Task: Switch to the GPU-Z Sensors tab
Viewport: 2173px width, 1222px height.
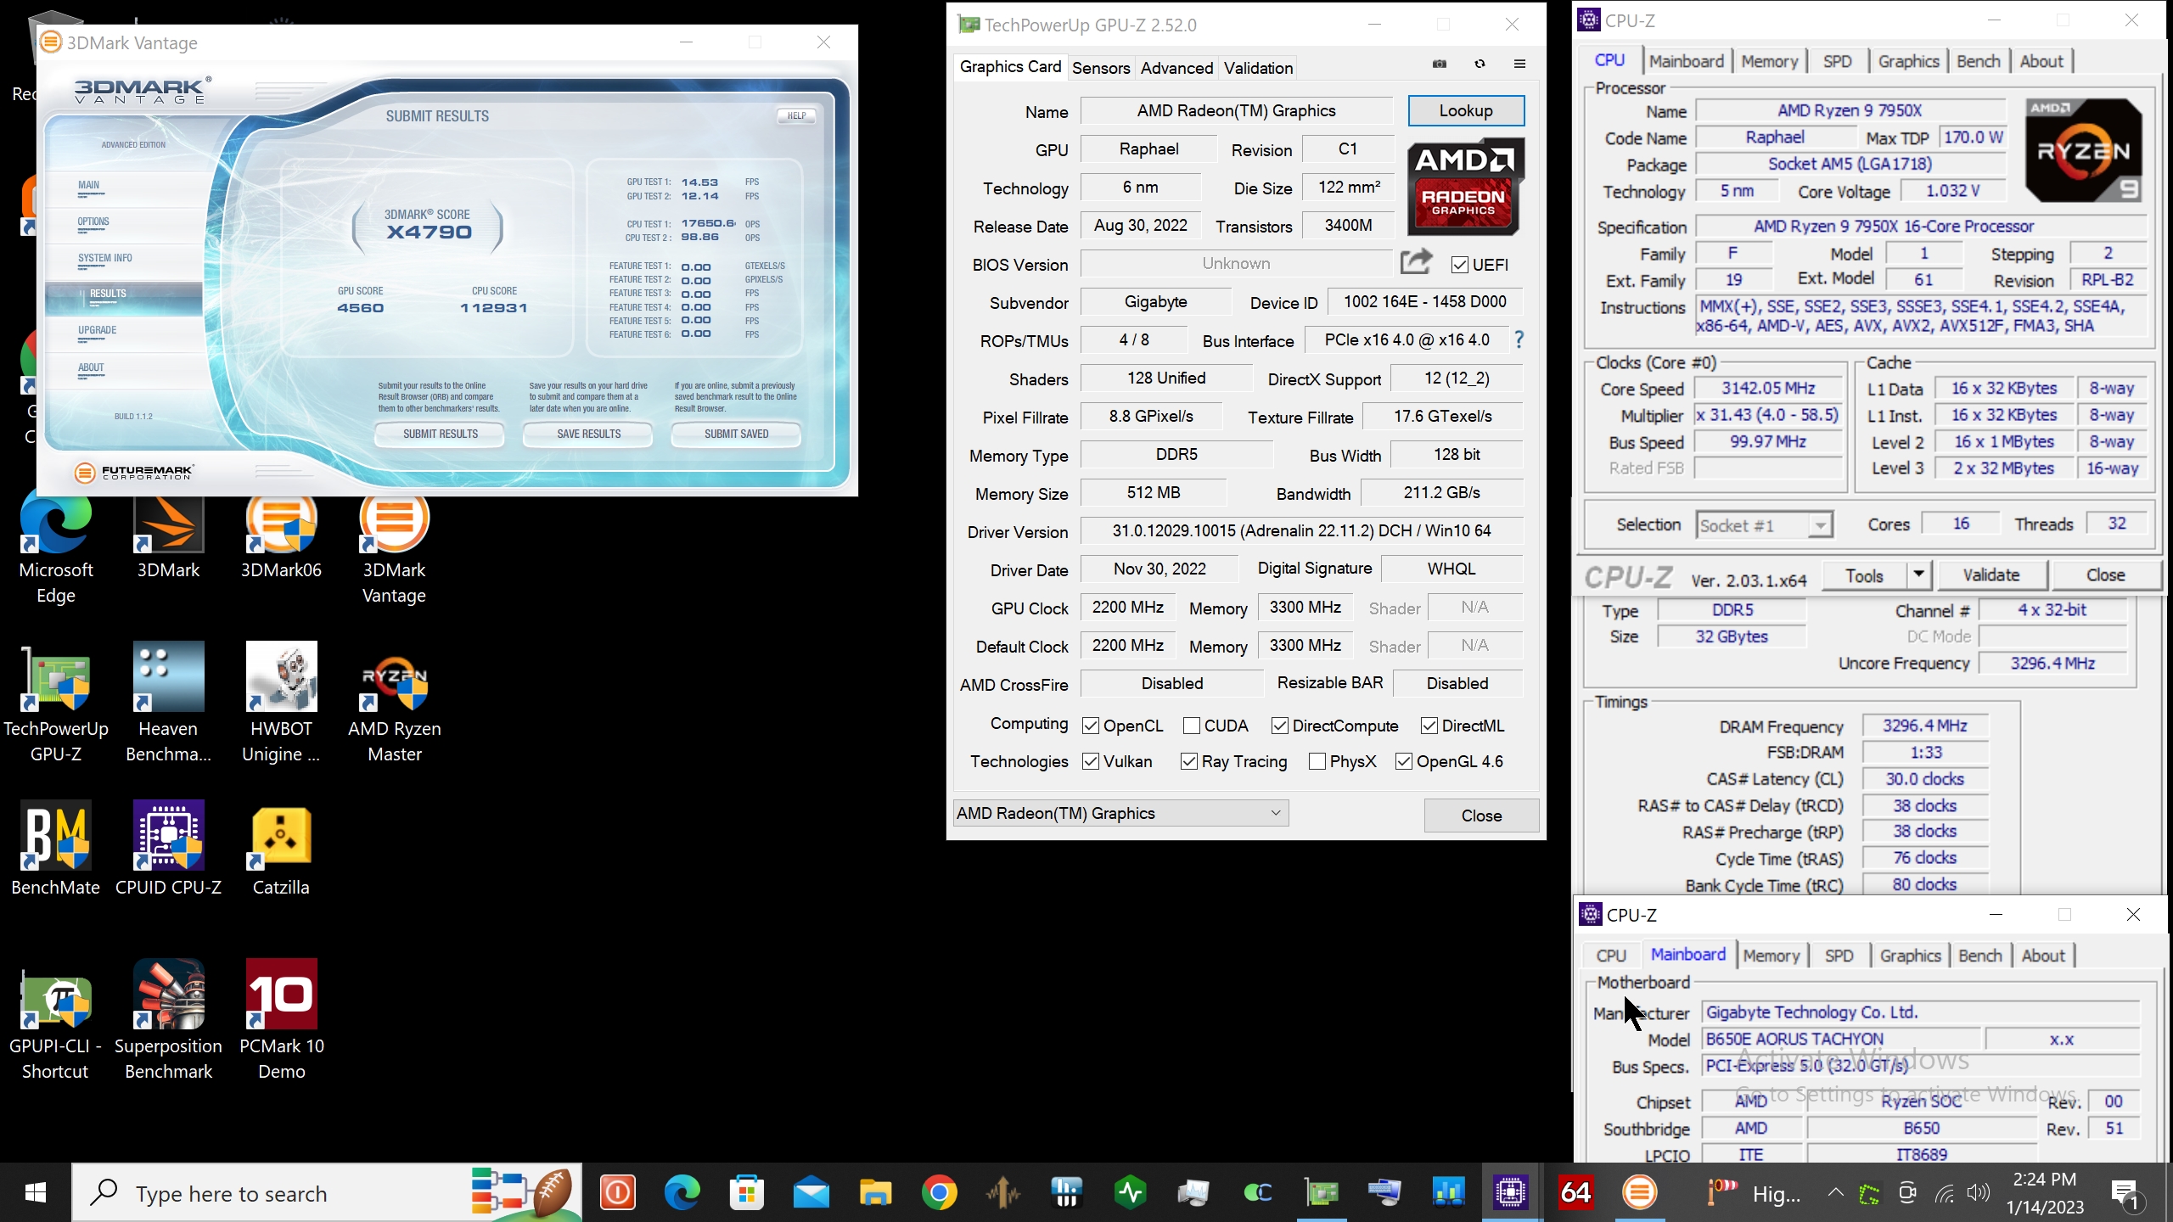Action: [1101, 68]
